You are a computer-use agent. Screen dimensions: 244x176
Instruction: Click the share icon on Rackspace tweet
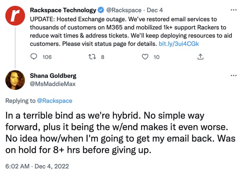tap(200, 57)
